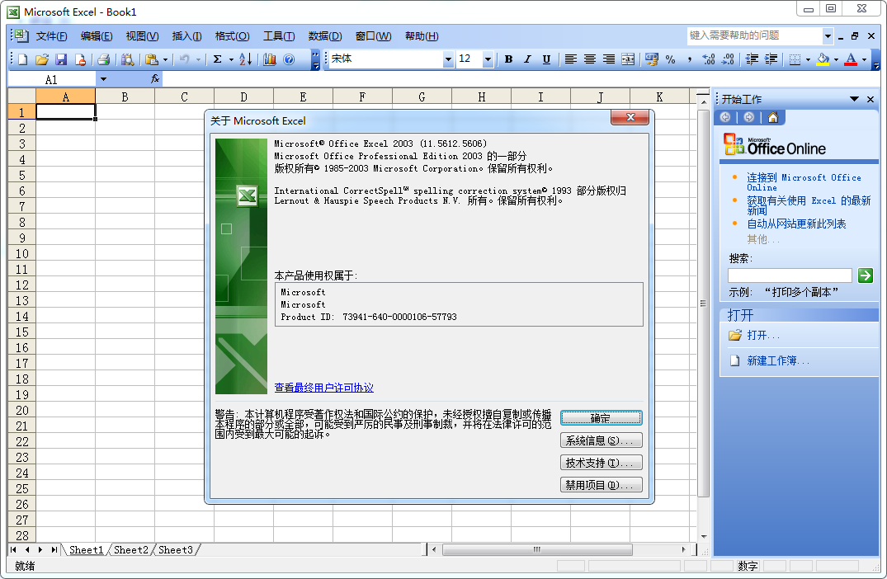Click 新建工作簿... in task pane

coord(778,360)
